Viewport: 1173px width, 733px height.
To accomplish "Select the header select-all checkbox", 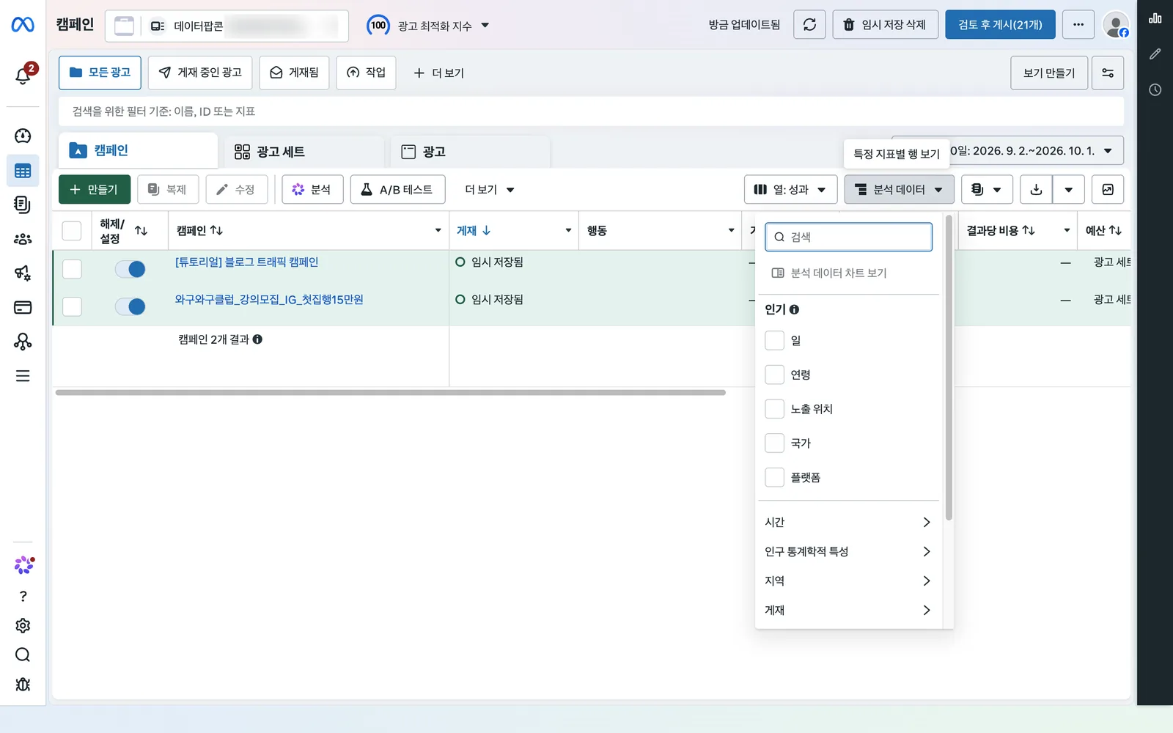I will [72, 231].
